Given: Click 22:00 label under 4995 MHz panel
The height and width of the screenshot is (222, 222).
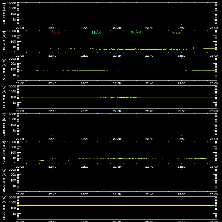Looking at the screenshot, I should 20,167.
